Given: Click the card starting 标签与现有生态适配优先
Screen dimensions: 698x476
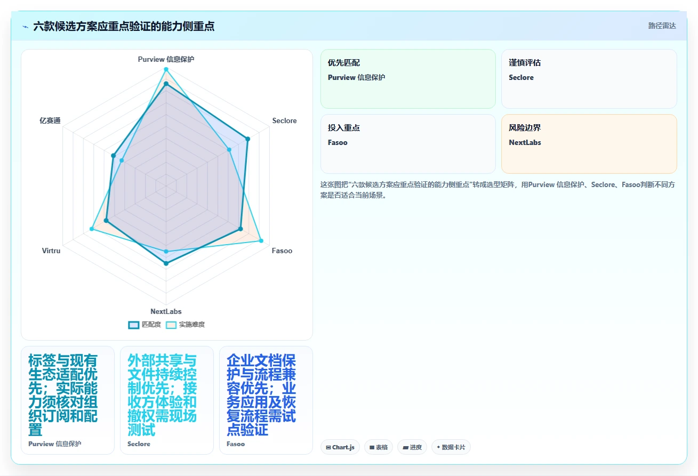Looking at the screenshot, I should click(68, 400).
